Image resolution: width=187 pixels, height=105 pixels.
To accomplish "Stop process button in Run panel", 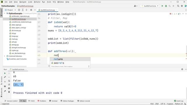I will pyautogui.click(x=5, y=82).
